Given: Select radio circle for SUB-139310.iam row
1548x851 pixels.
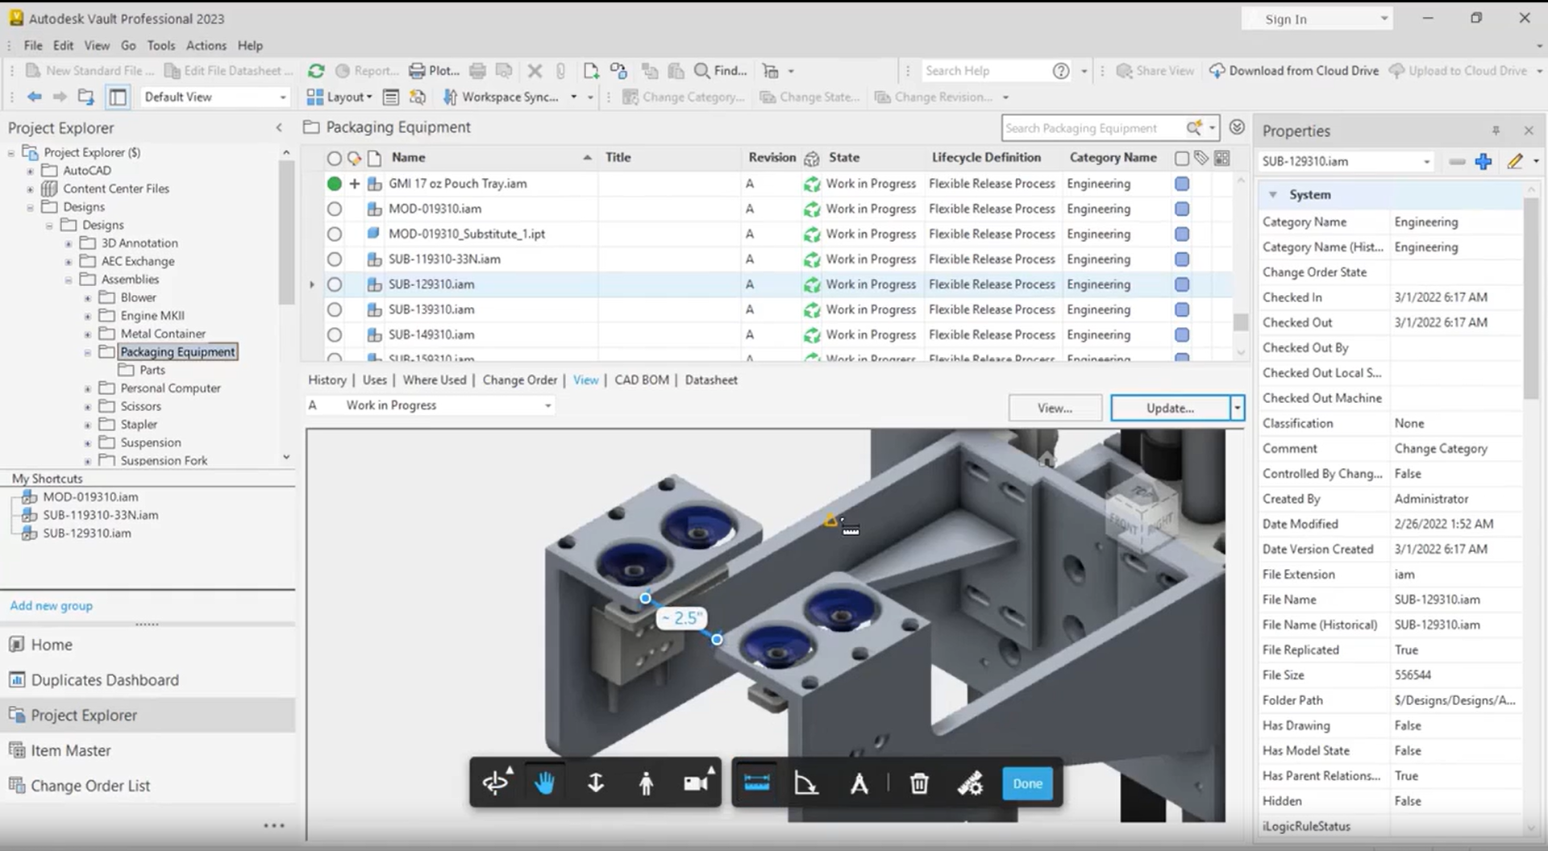Looking at the screenshot, I should point(335,310).
